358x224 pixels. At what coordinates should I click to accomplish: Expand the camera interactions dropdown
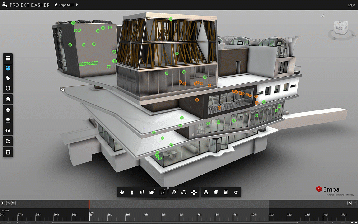[152, 192]
